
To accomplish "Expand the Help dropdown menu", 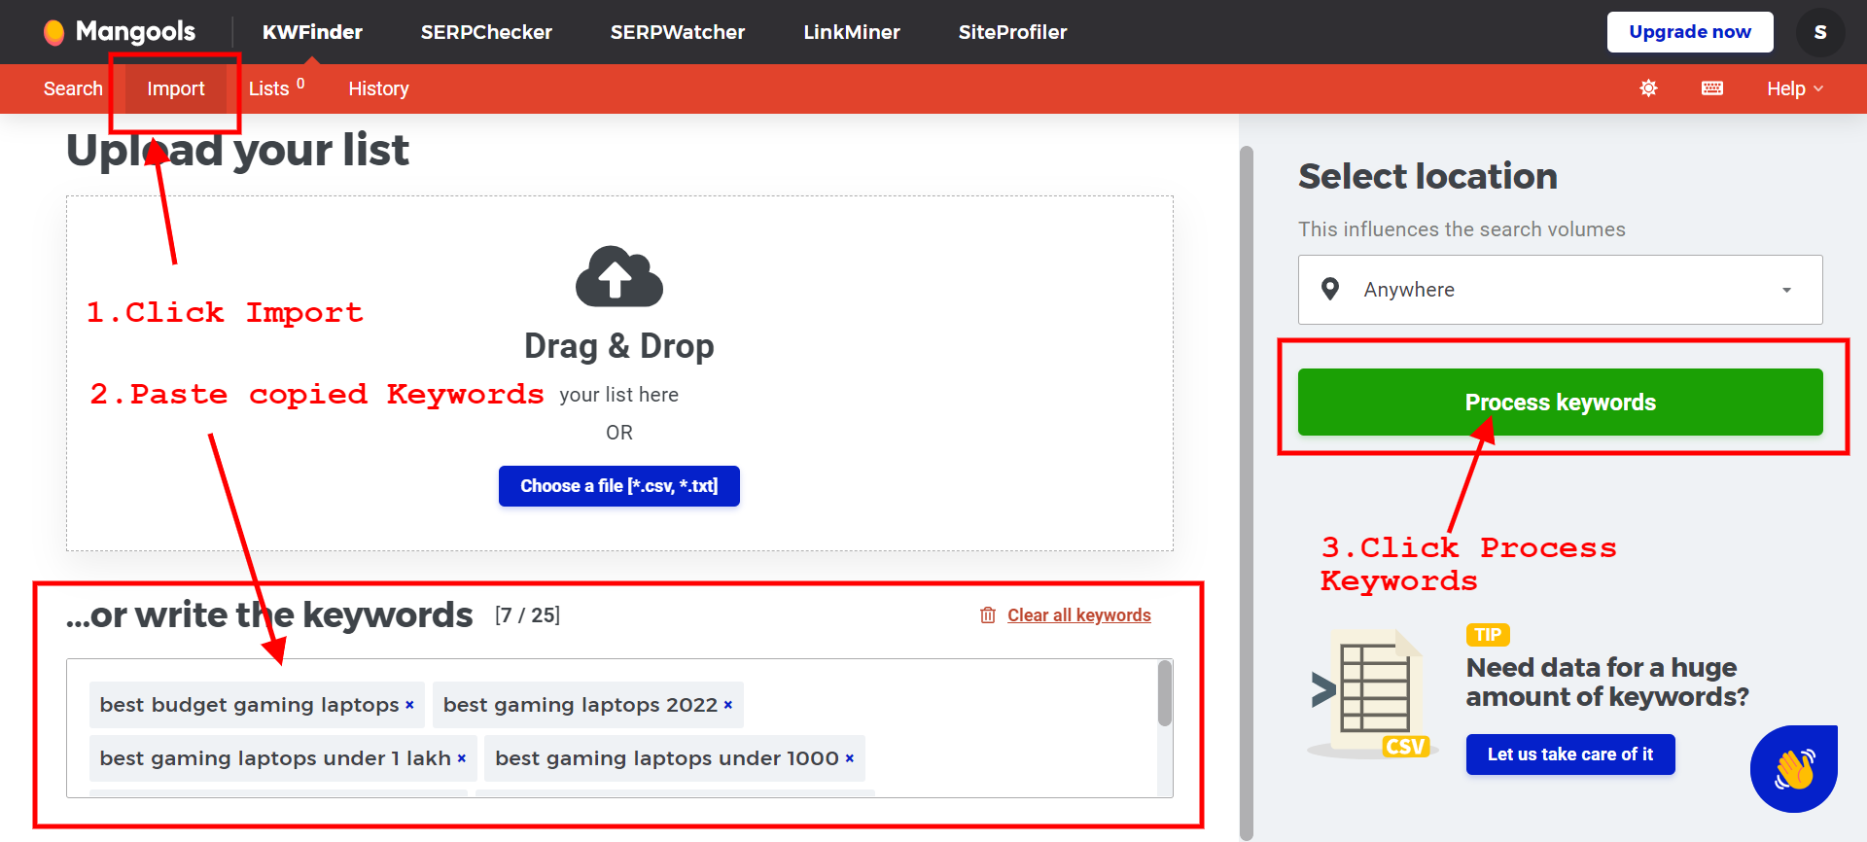I will tap(1795, 88).
